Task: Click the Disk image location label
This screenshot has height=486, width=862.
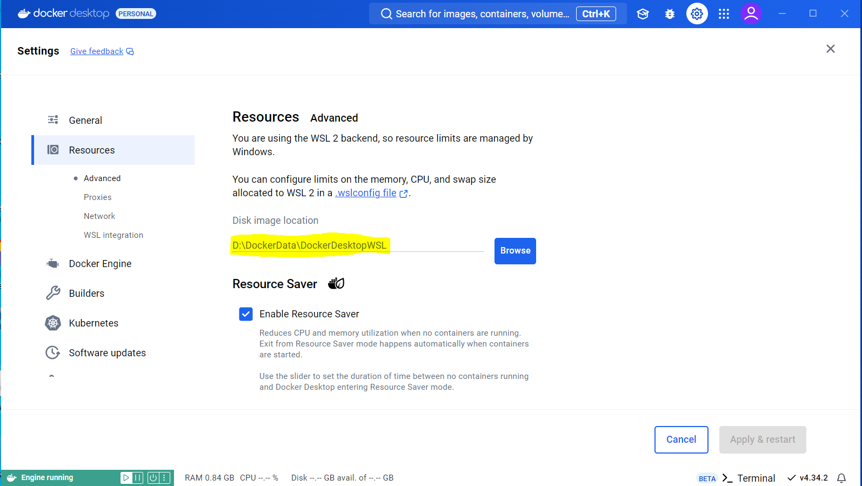Action: (276, 221)
